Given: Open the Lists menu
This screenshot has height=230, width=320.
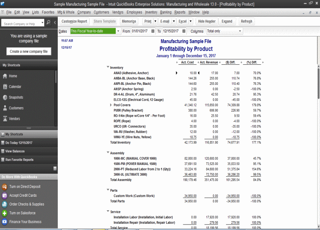Looking at the screenshot, I should tap(35, 12).
